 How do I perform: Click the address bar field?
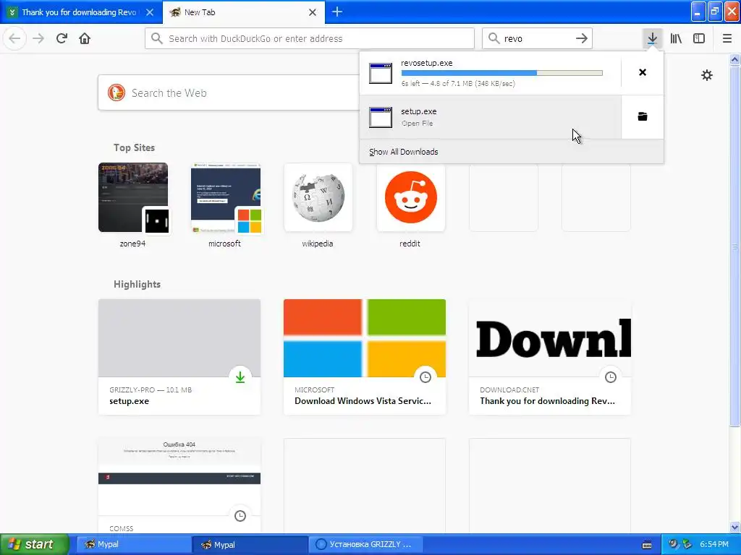pos(310,38)
